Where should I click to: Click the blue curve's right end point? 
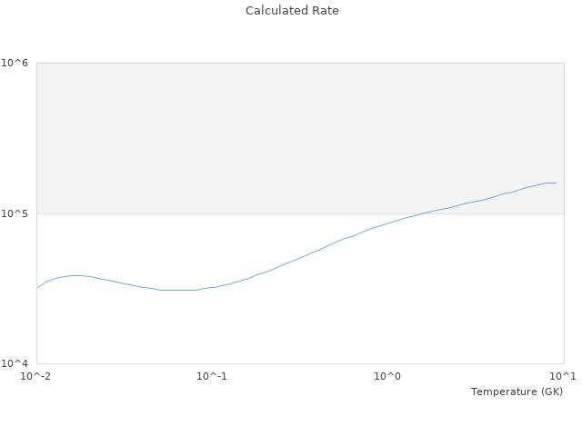click(x=556, y=183)
